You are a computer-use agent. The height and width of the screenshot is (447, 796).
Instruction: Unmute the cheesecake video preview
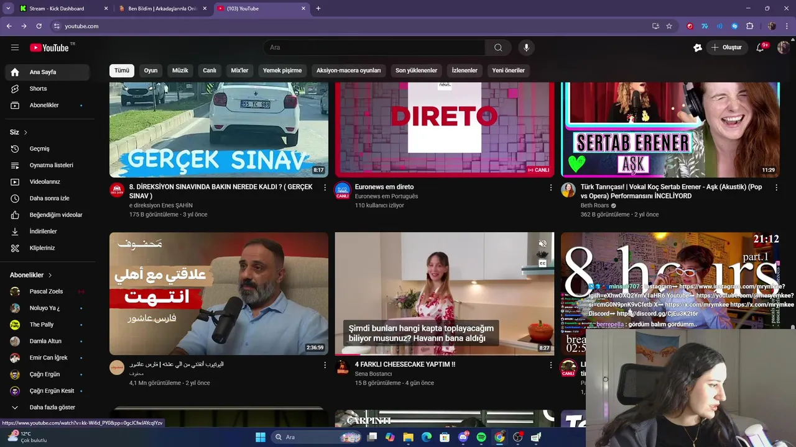click(542, 244)
